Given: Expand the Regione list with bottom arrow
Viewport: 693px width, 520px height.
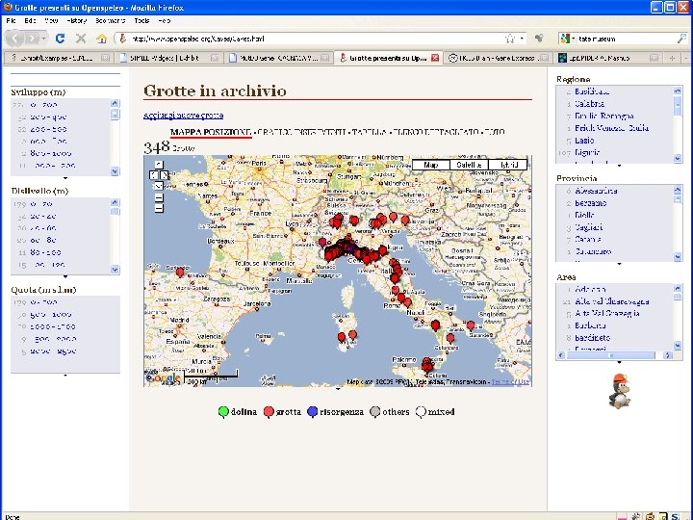Looking at the screenshot, I should point(619,166).
